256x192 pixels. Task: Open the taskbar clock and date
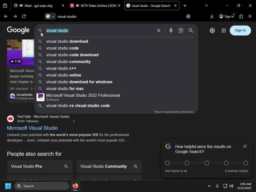pos(244,186)
